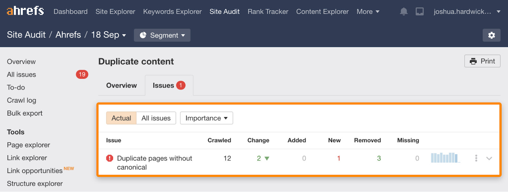Screen dimensions: 508x192
Task: Go to Dashboard in the top navigation
Action: [70, 12]
